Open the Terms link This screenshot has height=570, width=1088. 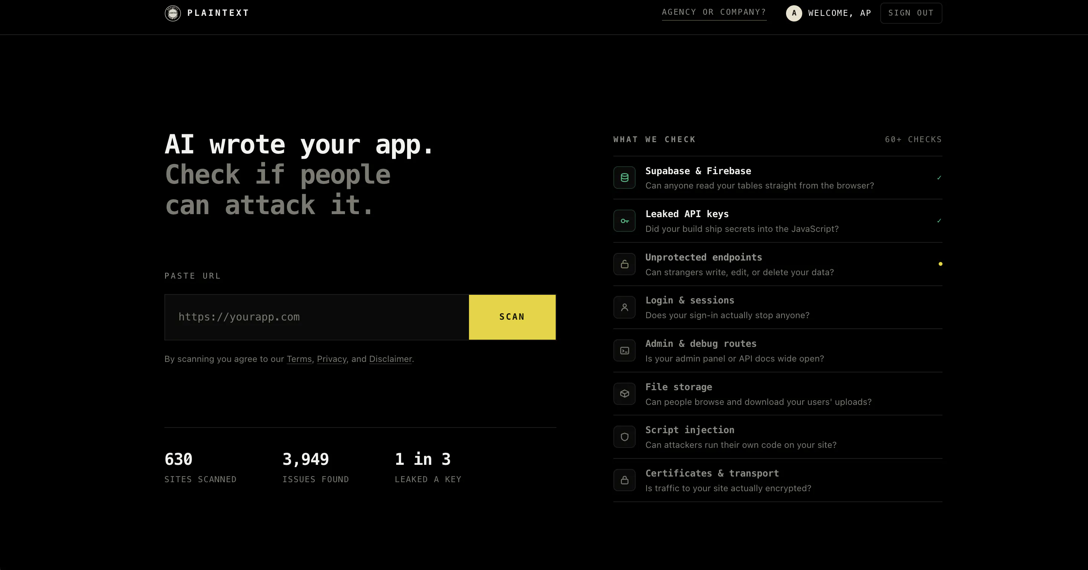coord(299,359)
